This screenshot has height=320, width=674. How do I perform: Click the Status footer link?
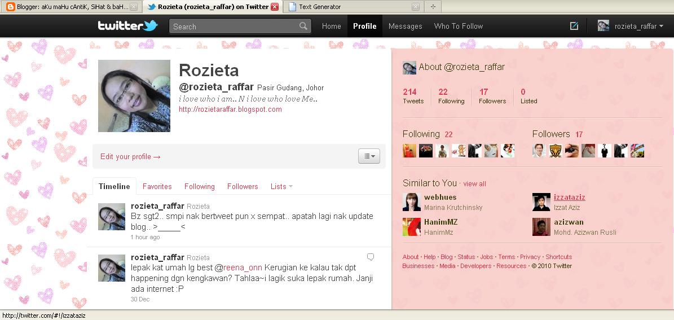coord(466,257)
